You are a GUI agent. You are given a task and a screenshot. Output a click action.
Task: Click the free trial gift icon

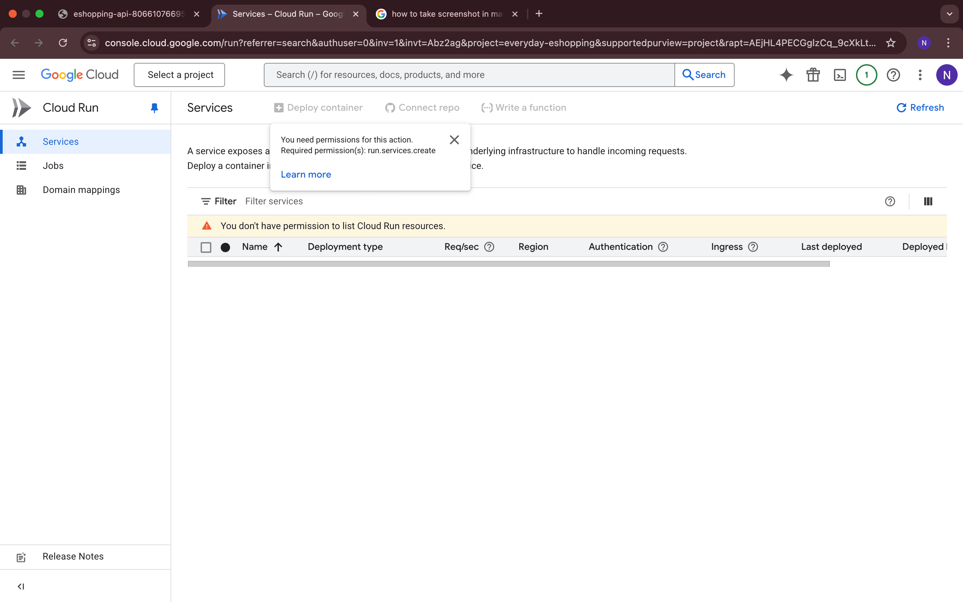click(813, 75)
